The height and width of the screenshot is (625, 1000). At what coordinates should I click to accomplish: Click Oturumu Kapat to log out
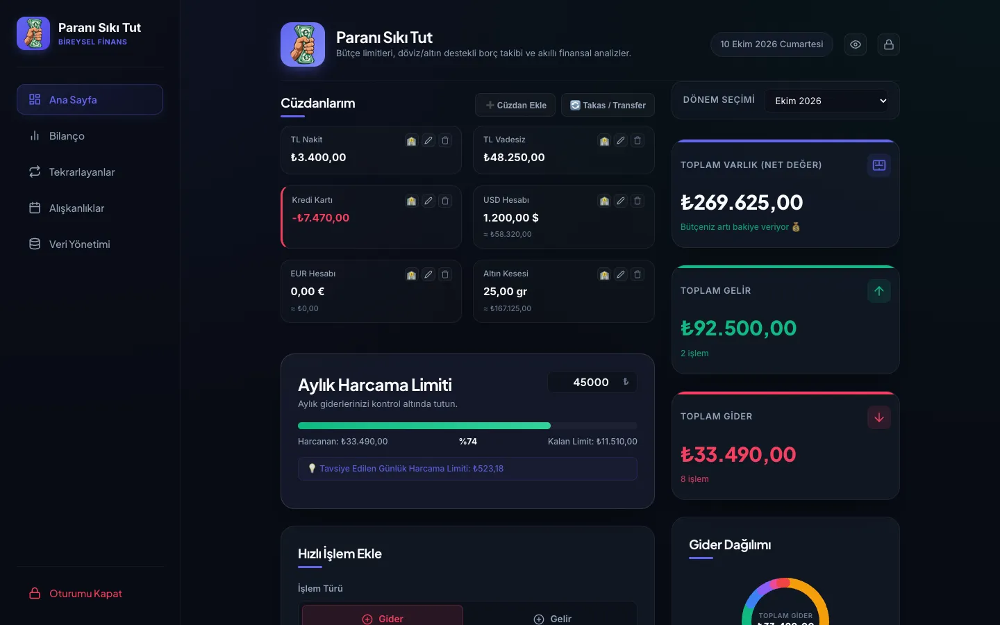tap(90, 594)
